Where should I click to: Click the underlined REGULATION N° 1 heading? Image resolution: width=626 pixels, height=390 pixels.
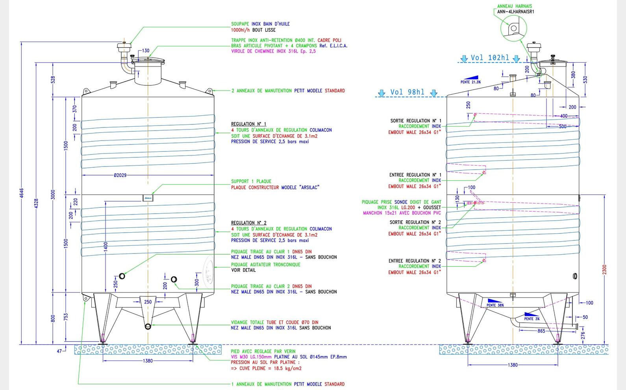(248, 124)
